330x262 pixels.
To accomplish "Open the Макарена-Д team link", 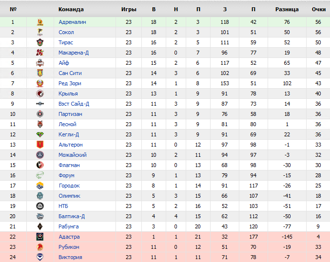I will point(73,53).
